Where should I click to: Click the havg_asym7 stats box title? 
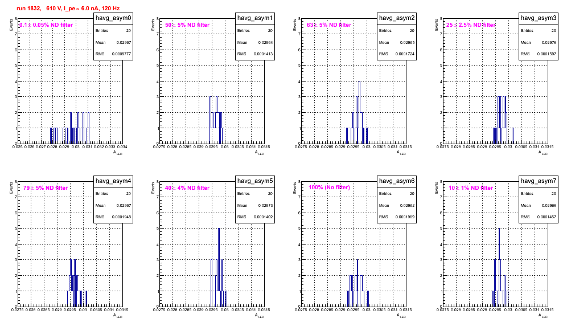(x=539, y=181)
